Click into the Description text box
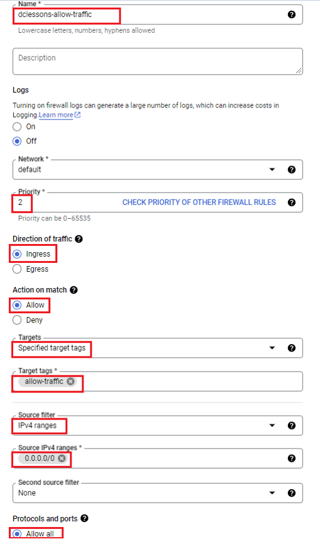 pyautogui.click(x=157, y=62)
